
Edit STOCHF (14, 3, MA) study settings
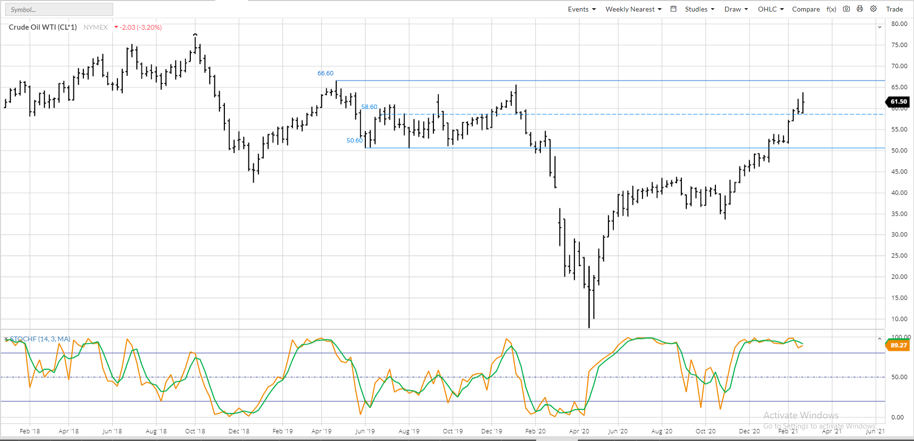(40, 339)
